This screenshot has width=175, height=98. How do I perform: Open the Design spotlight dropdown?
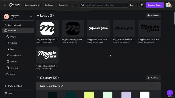click(x=33, y=5)
